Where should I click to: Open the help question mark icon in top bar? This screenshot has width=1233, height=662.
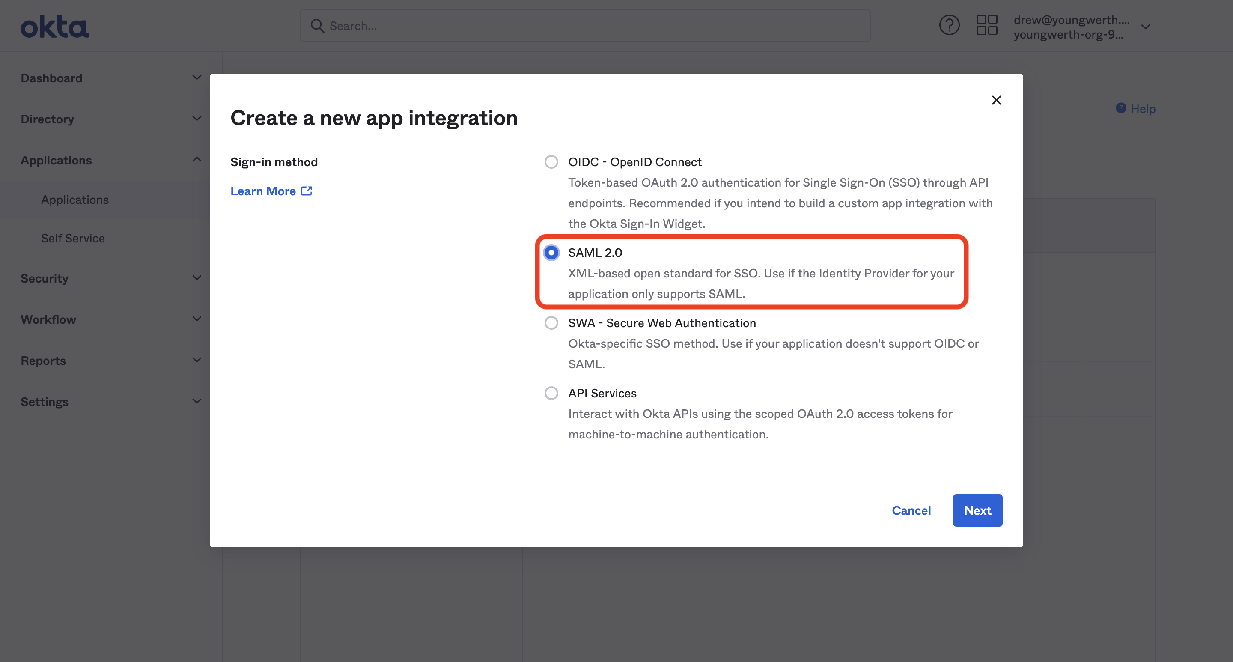tap(950, 24)
